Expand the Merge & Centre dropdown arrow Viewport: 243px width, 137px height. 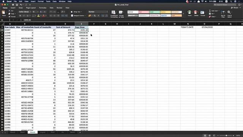[x=85, y=16]
